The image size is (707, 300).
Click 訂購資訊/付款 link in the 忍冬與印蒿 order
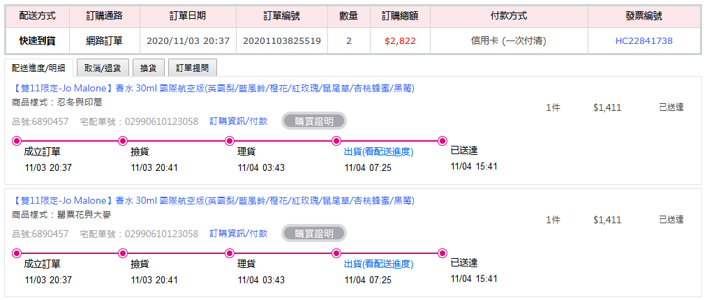238,121
